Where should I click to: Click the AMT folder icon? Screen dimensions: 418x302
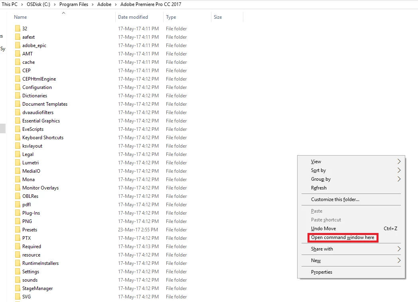(x=18, y=53)
